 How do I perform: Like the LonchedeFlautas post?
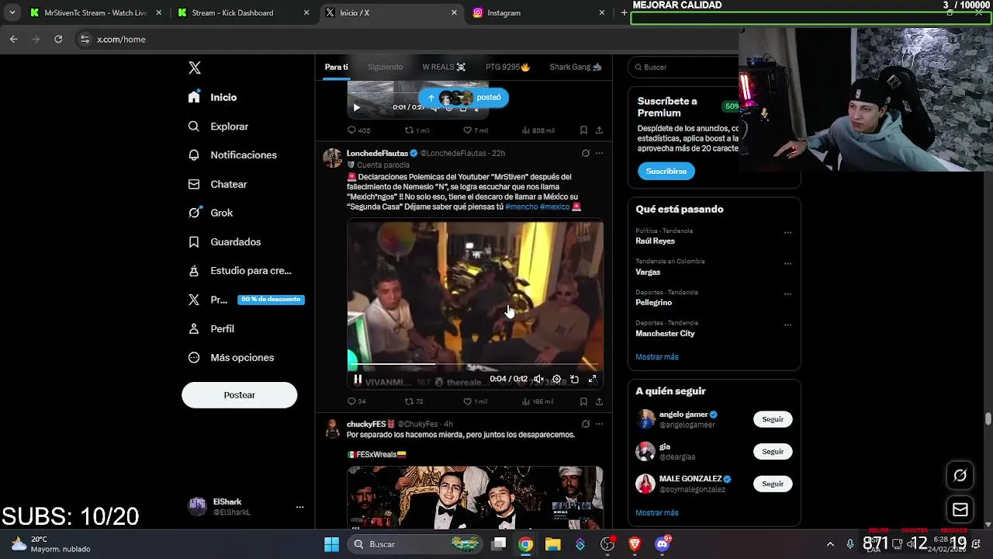[475, 401]
